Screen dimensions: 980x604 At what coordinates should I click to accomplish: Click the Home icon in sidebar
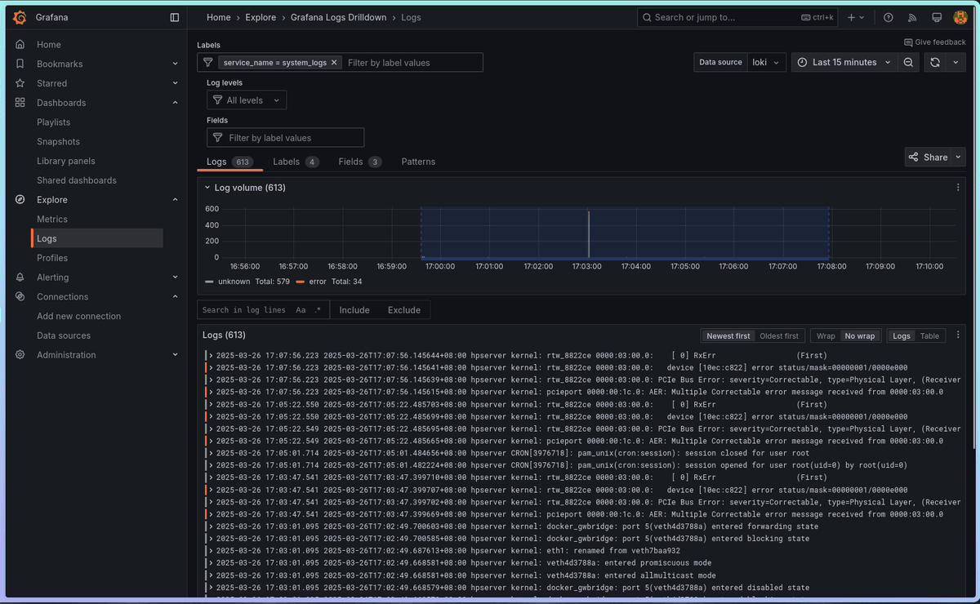point(20,44)
